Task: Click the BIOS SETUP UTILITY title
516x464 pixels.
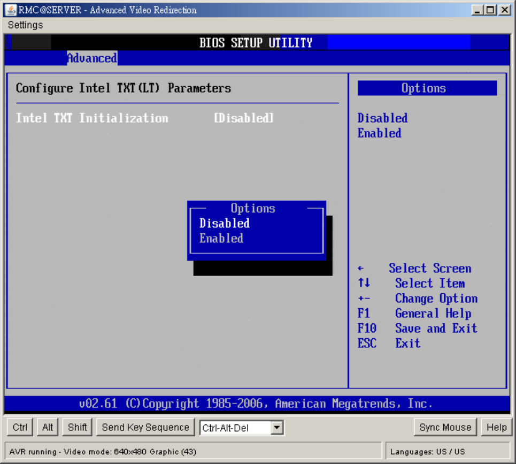Action: click(256, 43)
